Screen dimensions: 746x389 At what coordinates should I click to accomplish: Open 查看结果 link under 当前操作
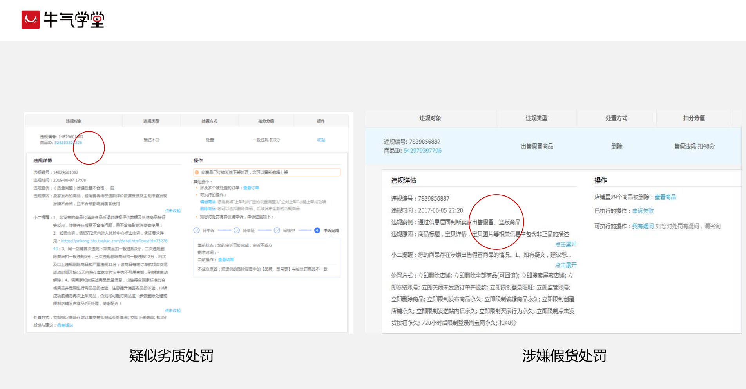(x=226, y=260)
